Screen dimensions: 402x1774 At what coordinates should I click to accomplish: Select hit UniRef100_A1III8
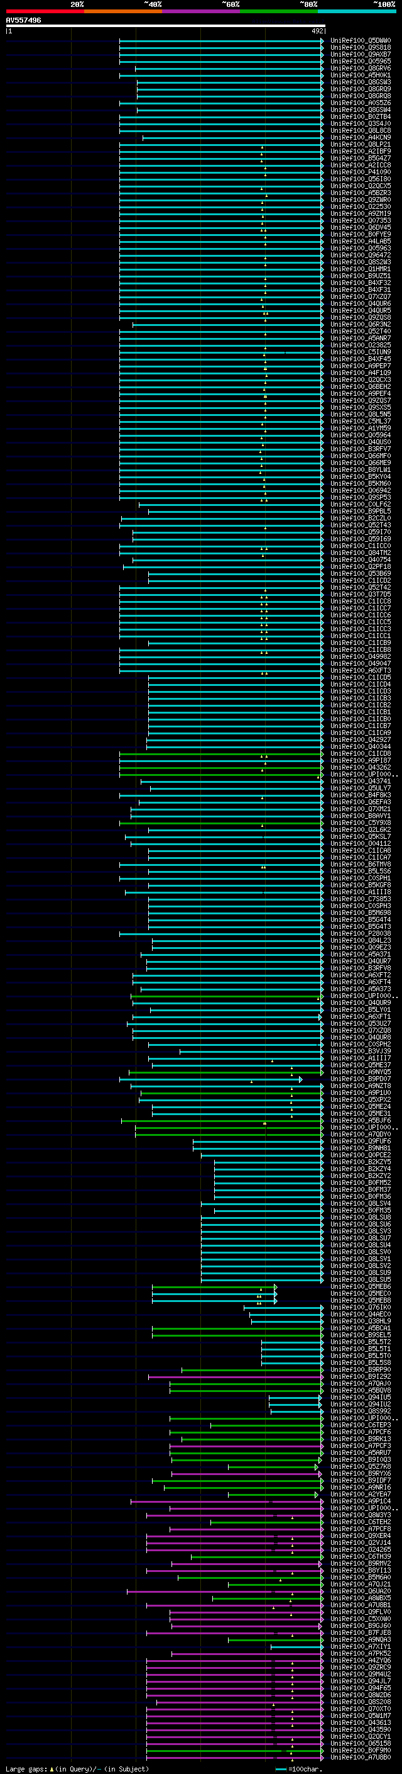[361, 892]
